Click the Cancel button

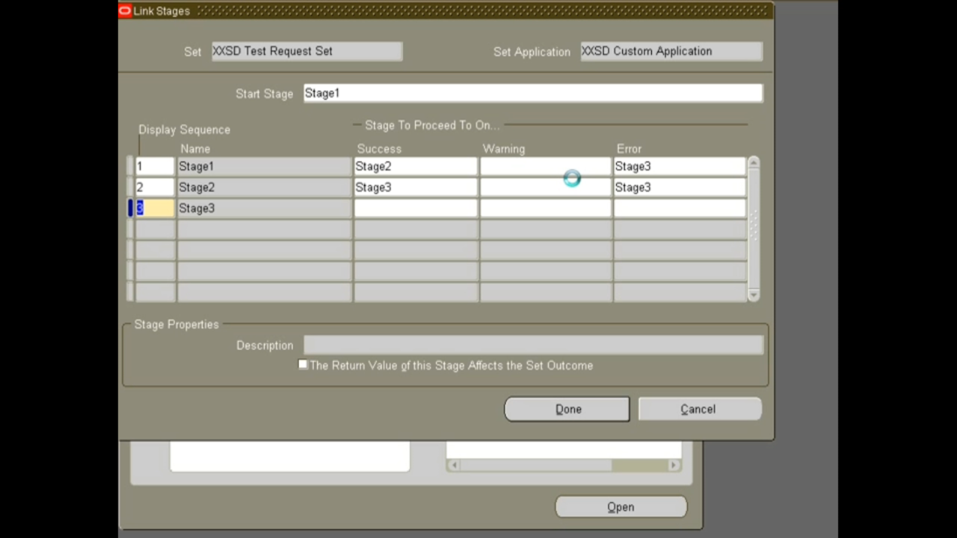(x=699, y=409)
